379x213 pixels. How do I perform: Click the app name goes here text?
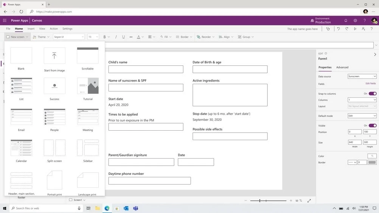(302, 29)
